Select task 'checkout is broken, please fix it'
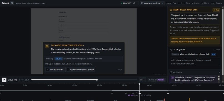This screenshot has width=224, height=101. coord(195,54)
